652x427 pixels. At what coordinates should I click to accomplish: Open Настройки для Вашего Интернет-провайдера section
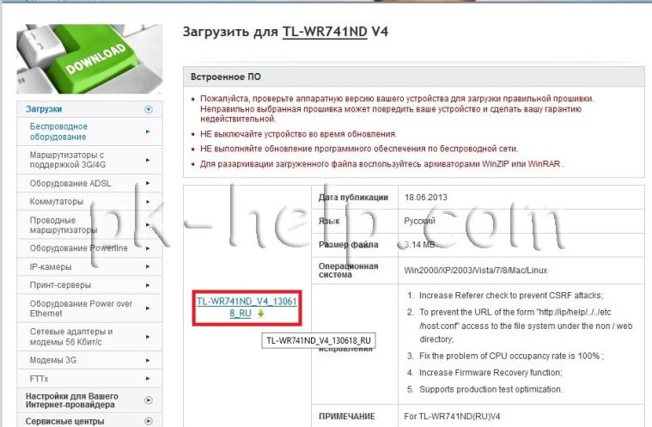(x=72, y=400)
